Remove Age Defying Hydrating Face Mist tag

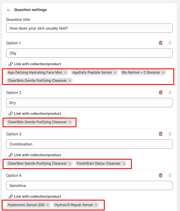pyautogui.click(x=65, y=72)
